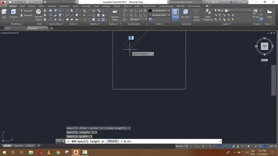Click the new drawing tab plus button
This screenshot has height=156, width=278.
click(x=51, y=28)
